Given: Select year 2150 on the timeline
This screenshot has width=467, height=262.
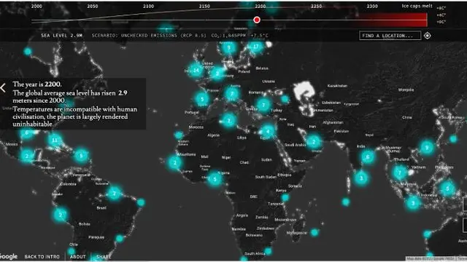Looking at the screenshot, I should tap(204, 7).
